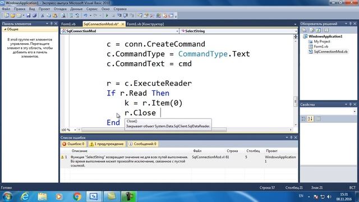Image resolution: width=359 pixels, height=202 pixels.
Task: Pin the Toolbox panel with auto-hide pin
Action: (51, 24)
